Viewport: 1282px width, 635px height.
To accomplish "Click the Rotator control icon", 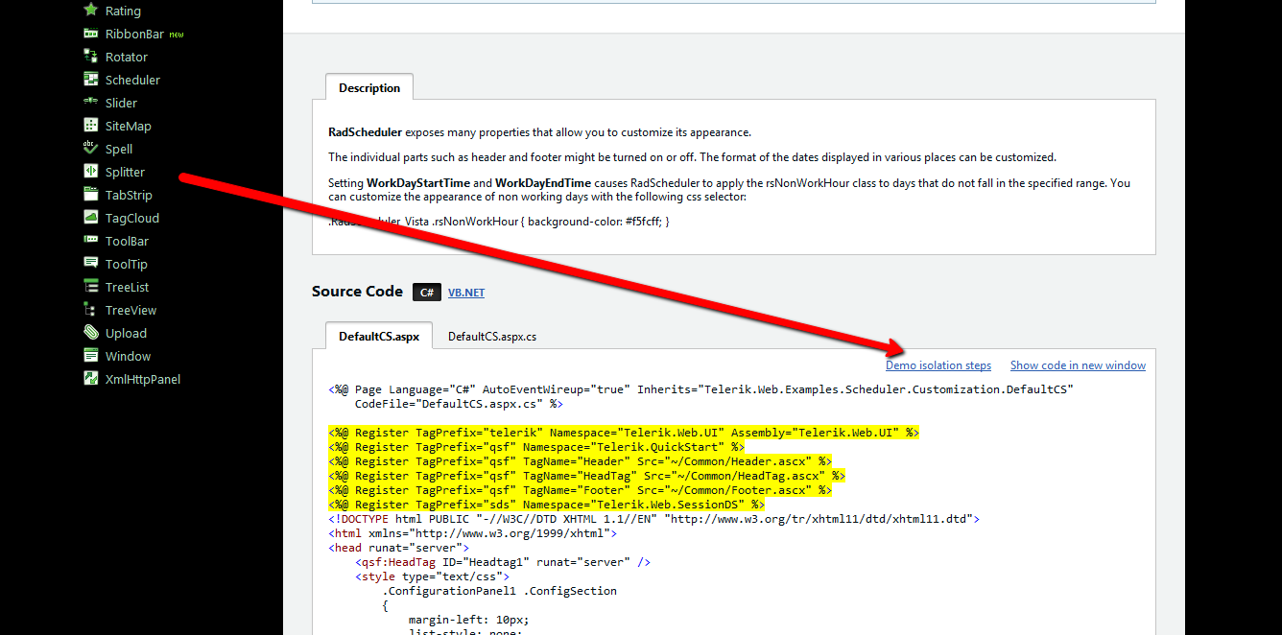I will (x=91, y=57).
